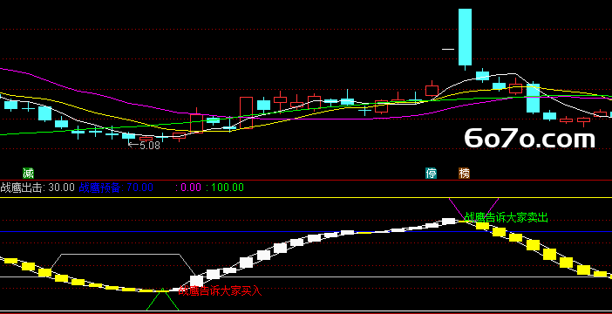Click the 战鹰预备: 70.00 indicator label
This screenshot has height=314, width=612.
(116, 188)
